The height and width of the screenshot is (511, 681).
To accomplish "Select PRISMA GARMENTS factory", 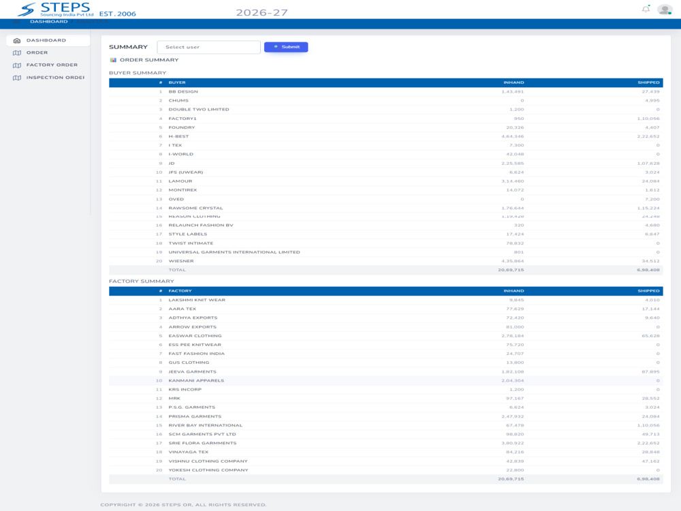I will click(x=385, y=417).
